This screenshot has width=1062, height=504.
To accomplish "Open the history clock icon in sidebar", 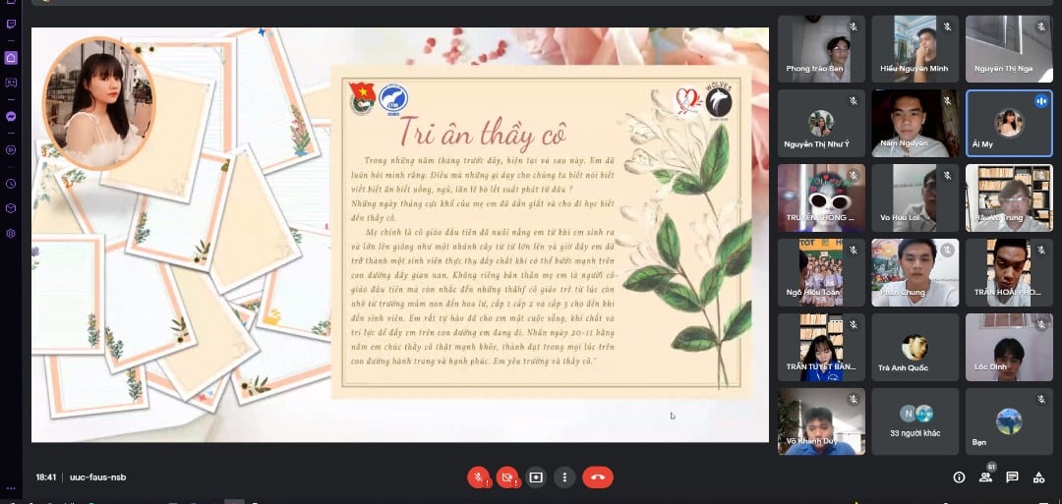I will (x=11, y=184).
